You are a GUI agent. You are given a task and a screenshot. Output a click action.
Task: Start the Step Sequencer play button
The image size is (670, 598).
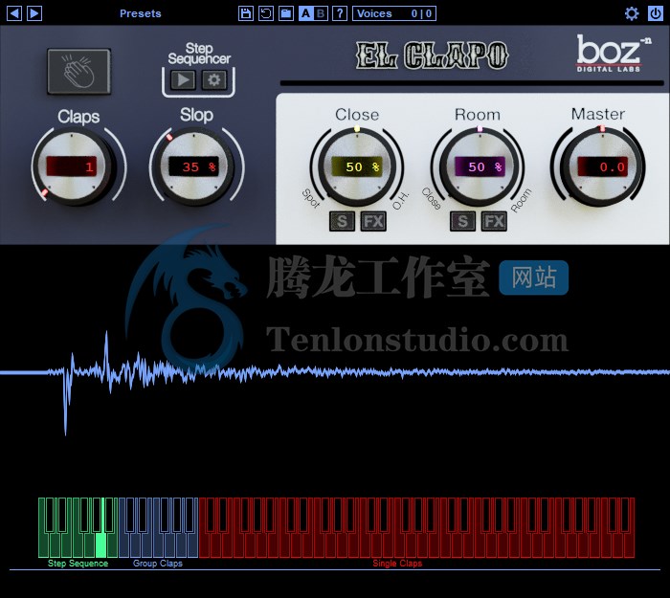(x=183, y=79)
